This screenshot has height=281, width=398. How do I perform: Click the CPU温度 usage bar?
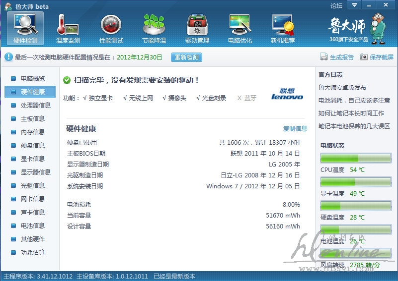click(x=356, y=159)
